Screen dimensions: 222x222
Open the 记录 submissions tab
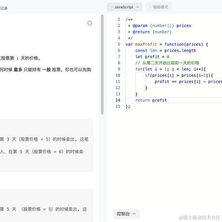pos(4,8)
